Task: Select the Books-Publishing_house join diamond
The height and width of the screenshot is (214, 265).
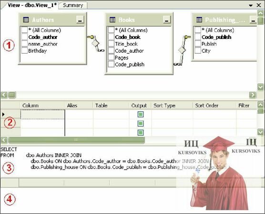Action: click(x=182, y=50)
